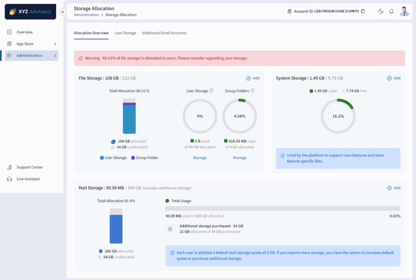Open the Additional Email Accounts tab
The width and height of the screenshot is (416, 280).
click(164, 33)
